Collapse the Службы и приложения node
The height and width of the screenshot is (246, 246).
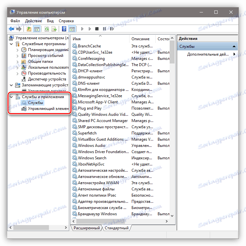(x=11, y=97)
